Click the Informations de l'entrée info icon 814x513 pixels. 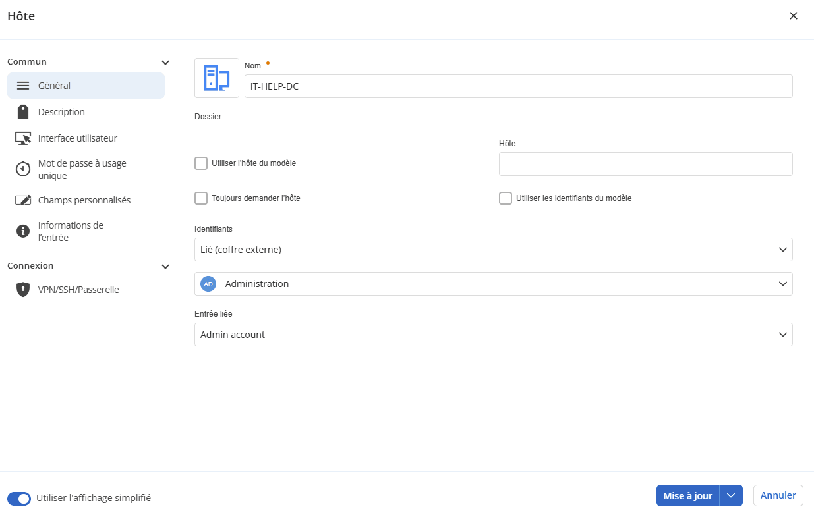[x=23, y=231]
